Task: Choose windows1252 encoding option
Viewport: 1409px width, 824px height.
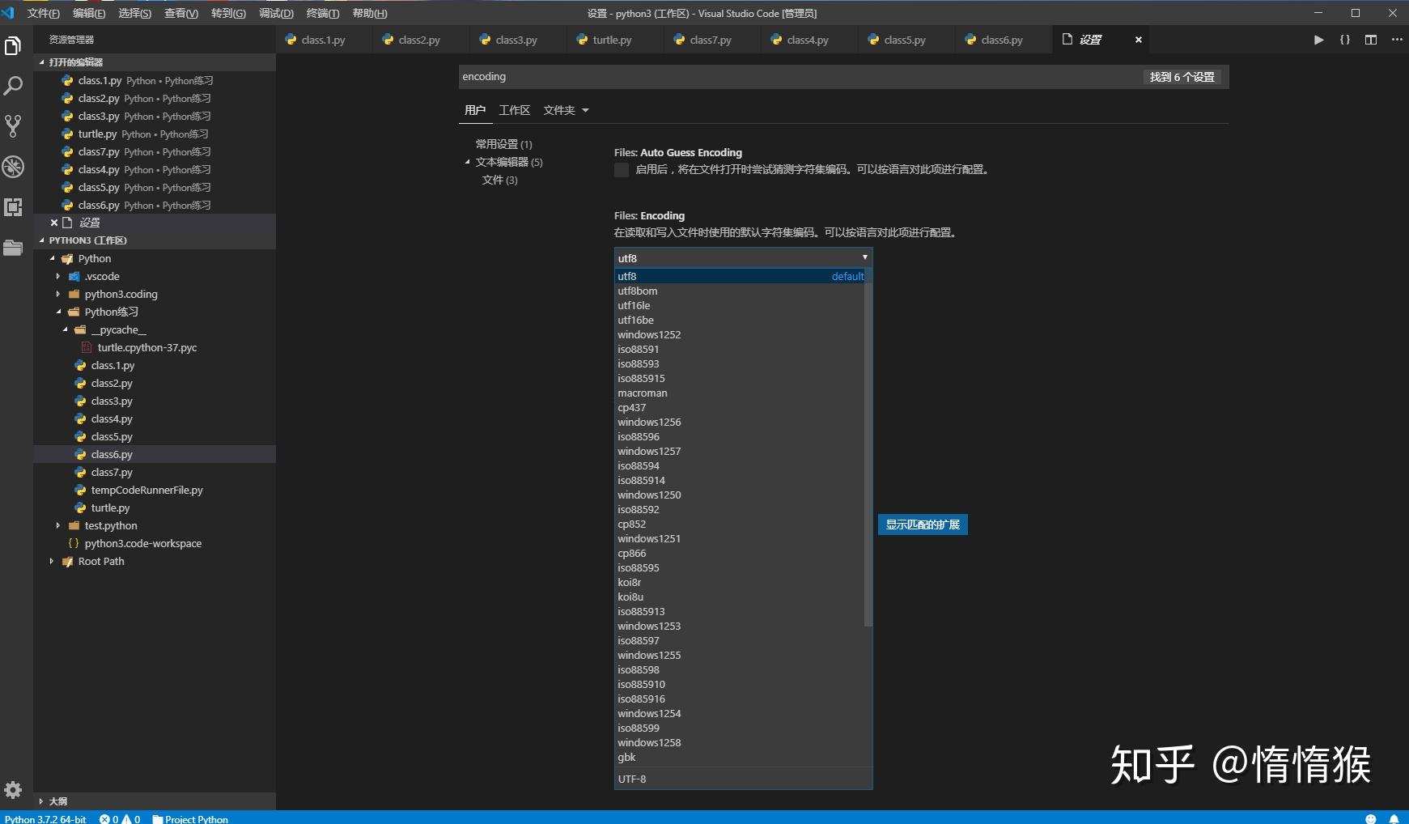Action: tap(740, 335)
